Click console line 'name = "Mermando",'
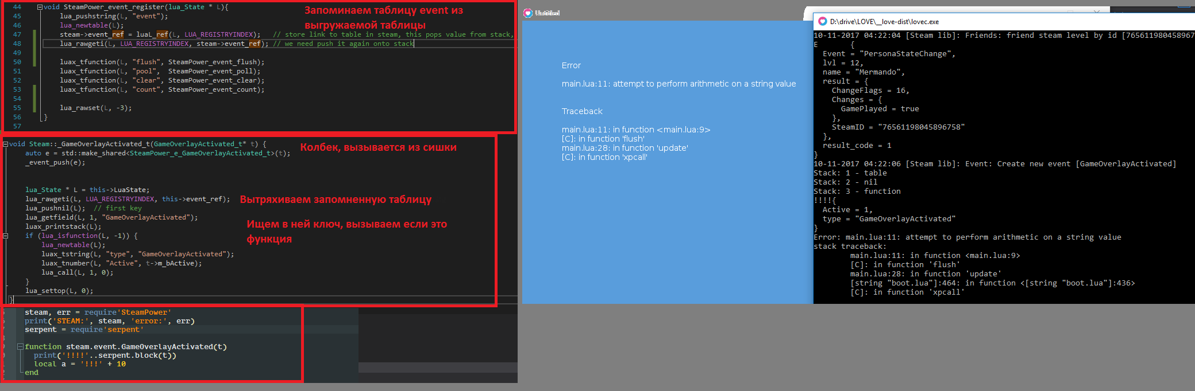 coord(864,72)
